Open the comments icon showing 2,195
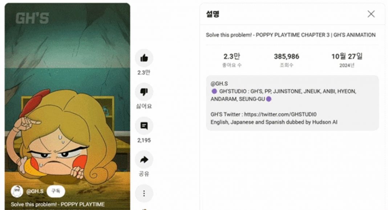Image resolution: width=388 pixels, height=210 pixels. click(x=144, y=126)
